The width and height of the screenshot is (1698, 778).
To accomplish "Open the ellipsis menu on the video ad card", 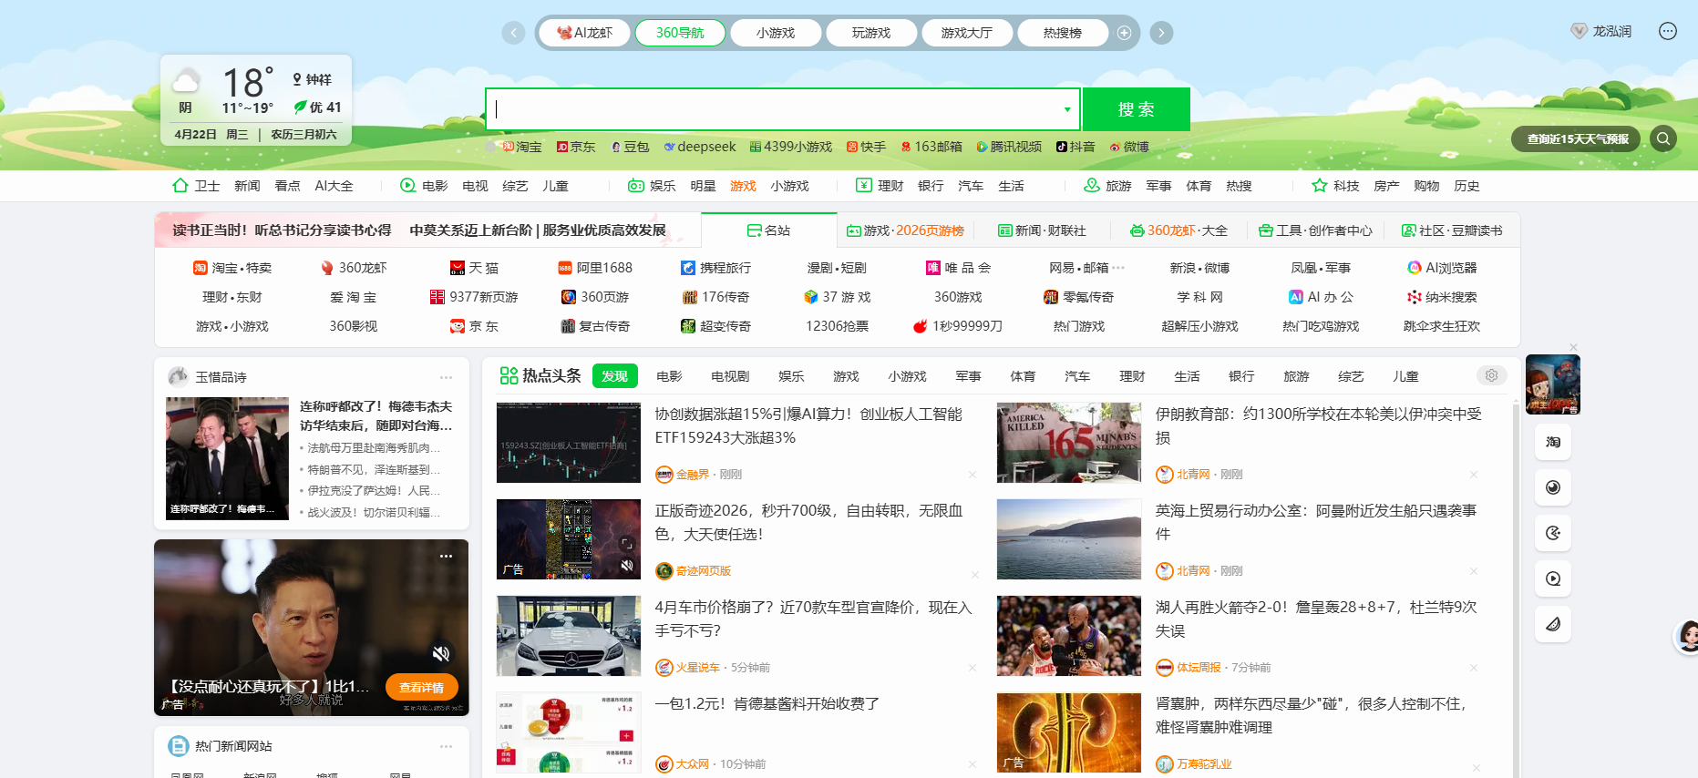I will (x=446, y=556).
